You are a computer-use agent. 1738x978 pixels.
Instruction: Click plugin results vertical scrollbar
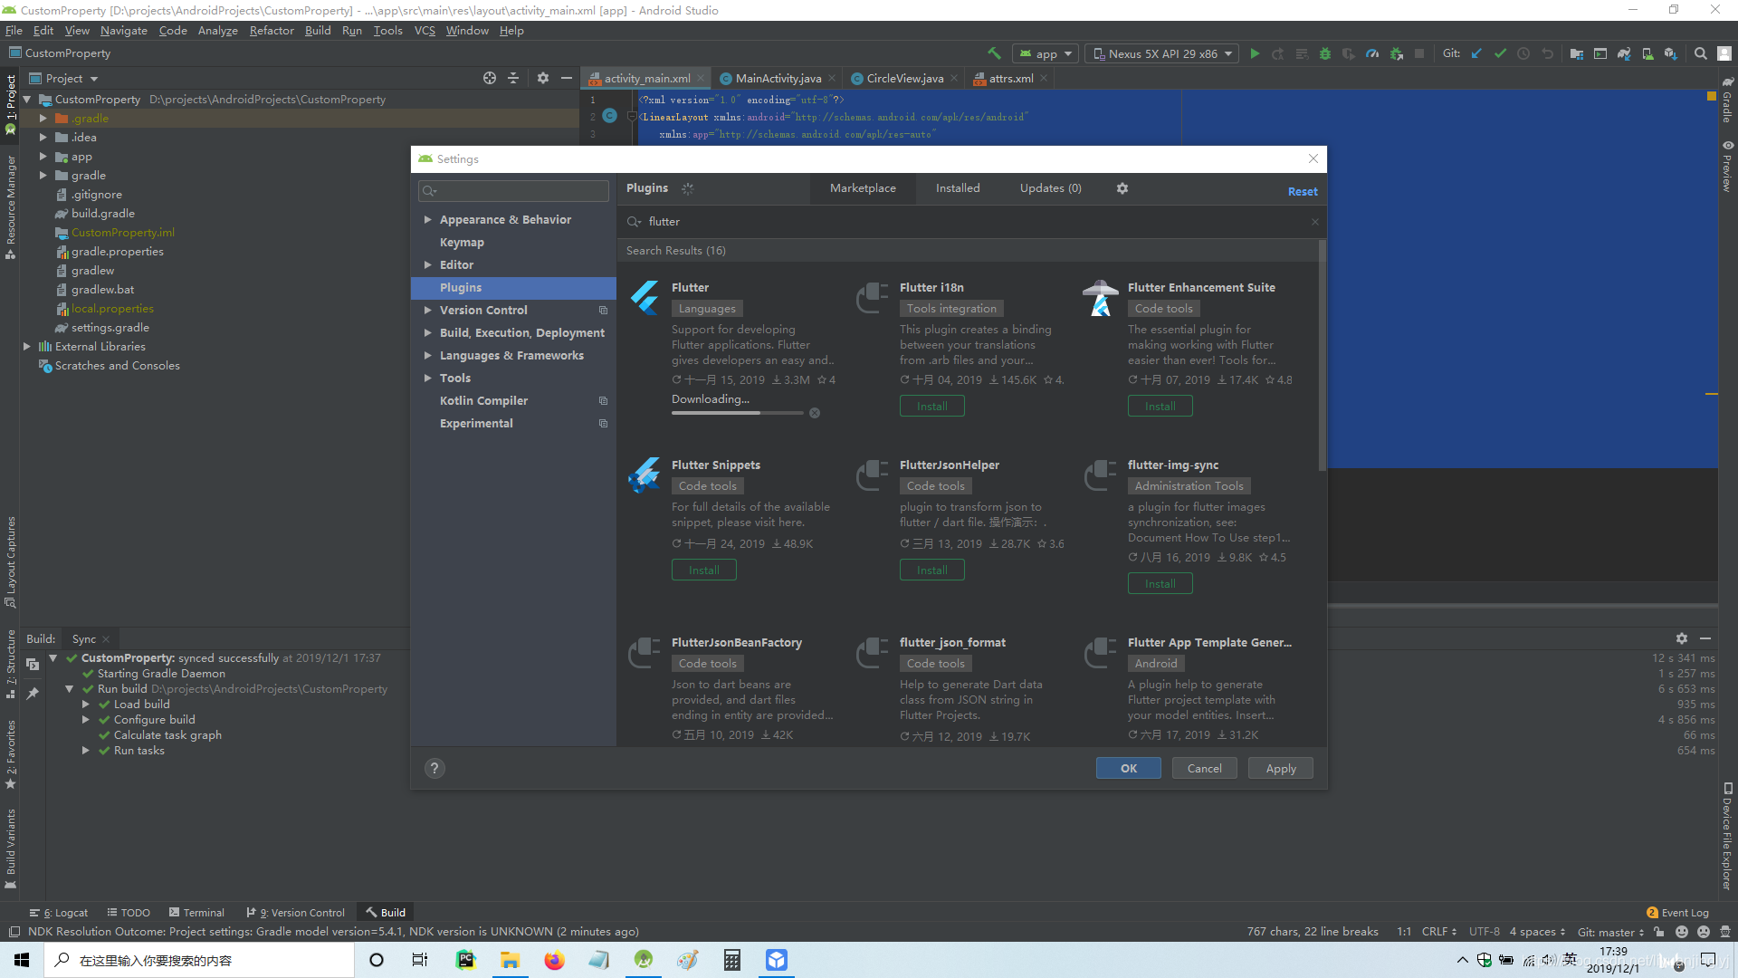1323,356
